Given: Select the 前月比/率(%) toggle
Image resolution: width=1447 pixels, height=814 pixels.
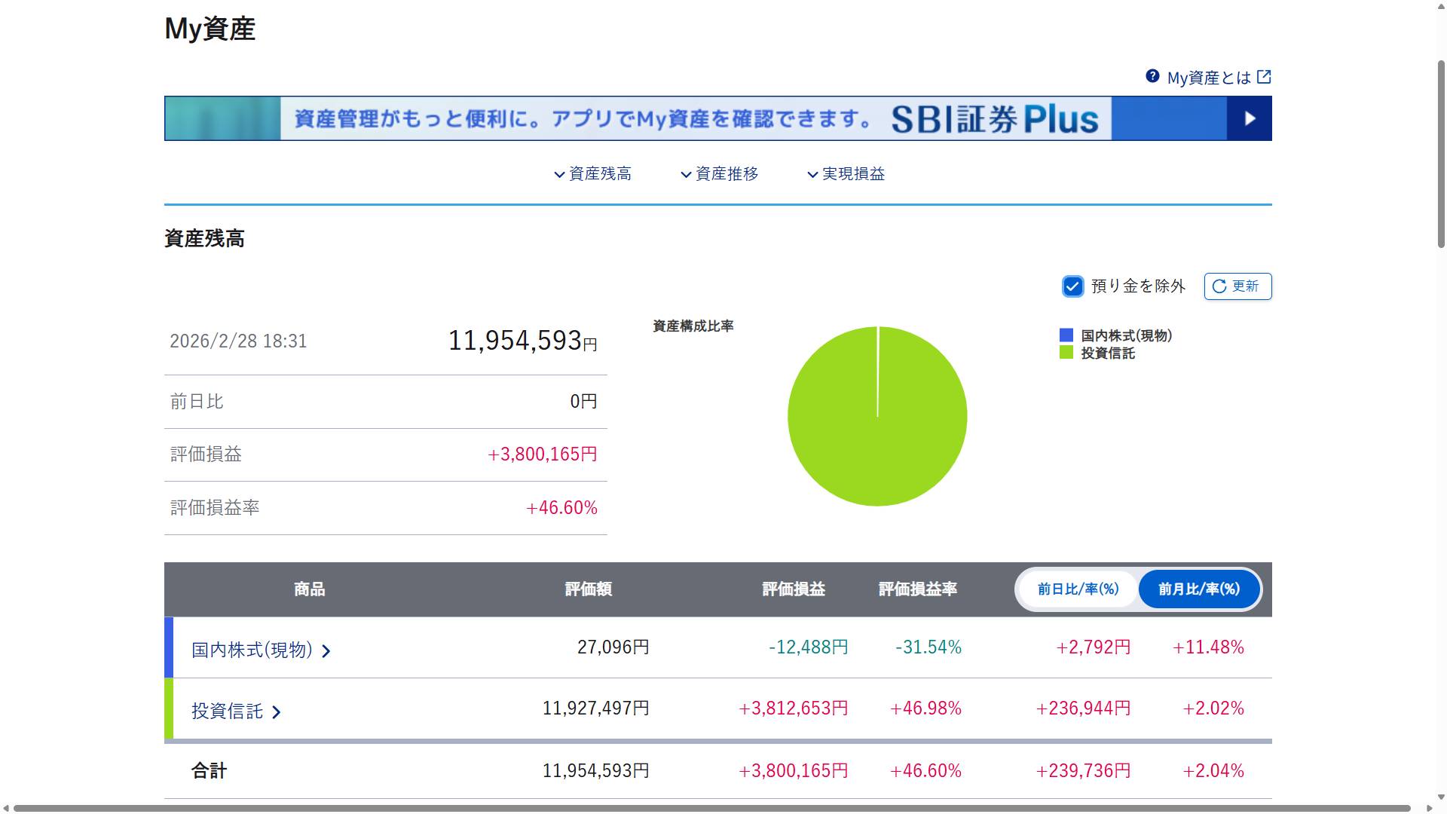Looking at the screenshot, I should pos(1198,589).
